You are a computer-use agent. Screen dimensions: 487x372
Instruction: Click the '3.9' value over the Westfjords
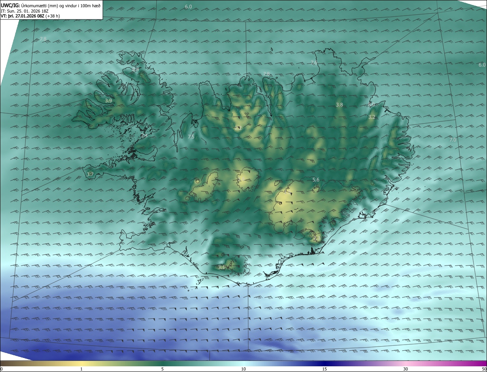pyautogui.click(x=108, y=101)
